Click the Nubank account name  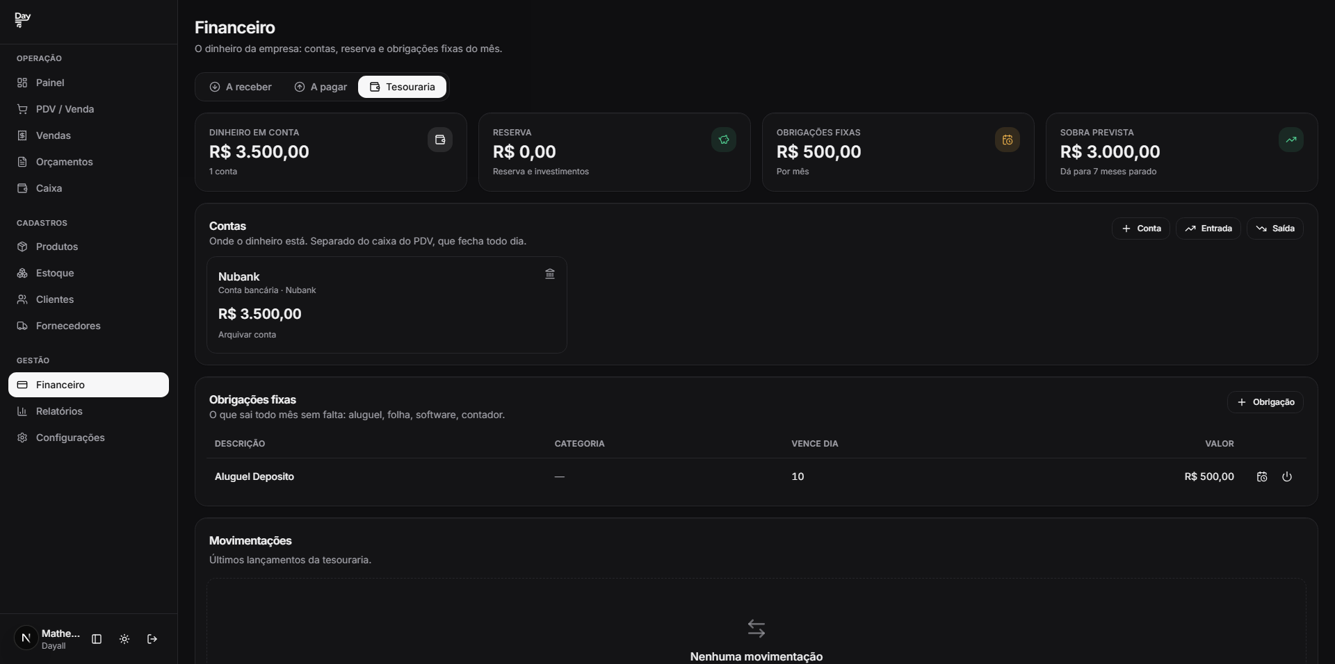click(238, 276)
